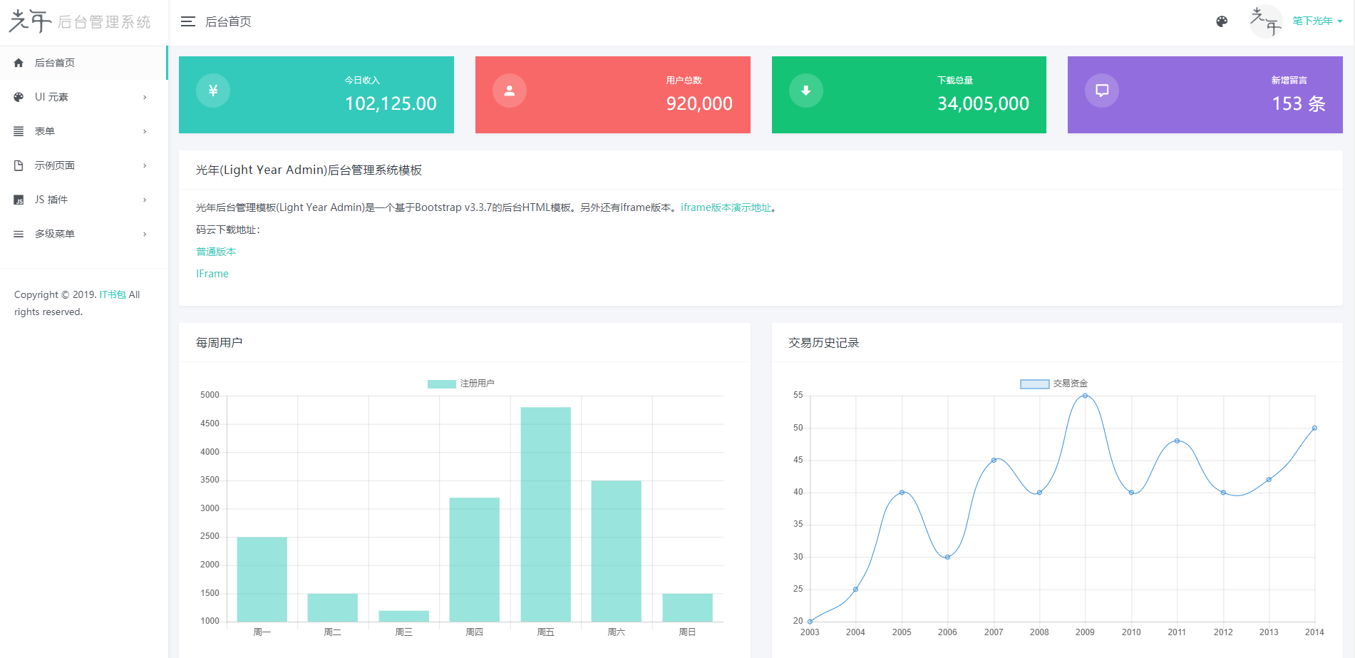
Task: Click the 后台首页 header title
Action: (x=228, y=21)
